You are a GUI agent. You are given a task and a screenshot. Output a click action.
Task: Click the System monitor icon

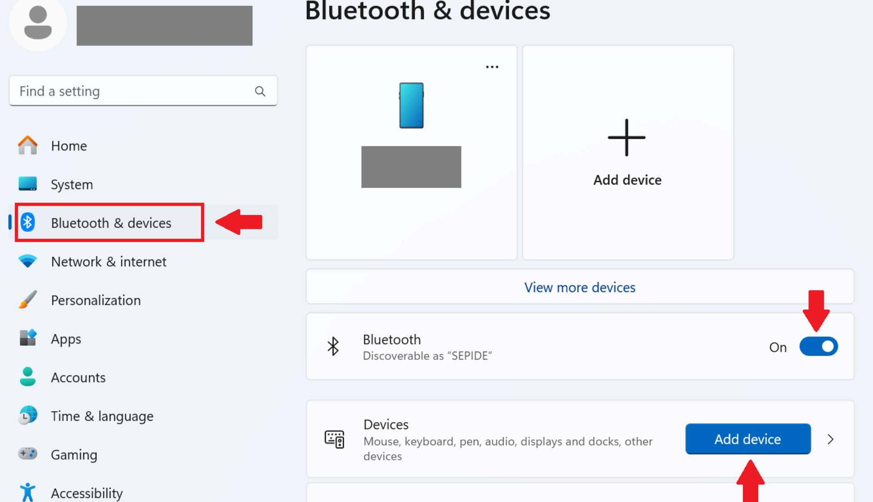coord(28,184)
